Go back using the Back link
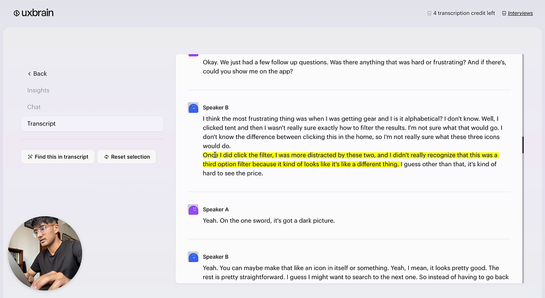545x298 pixels. 40,74
